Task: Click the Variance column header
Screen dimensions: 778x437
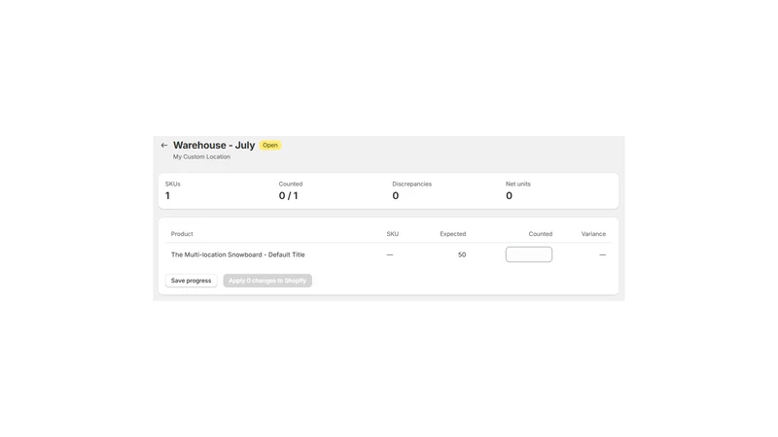Action: click(x=593, y=234)
